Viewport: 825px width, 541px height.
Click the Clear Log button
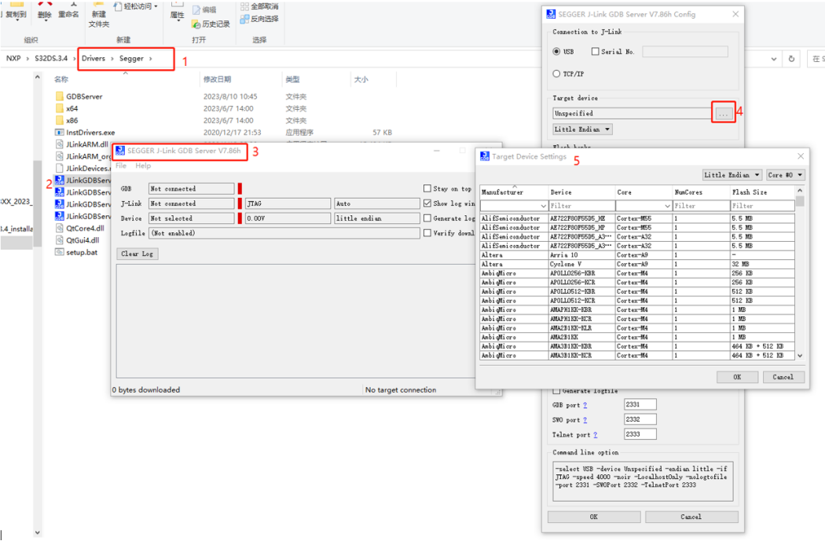click(x=137, y=254)
